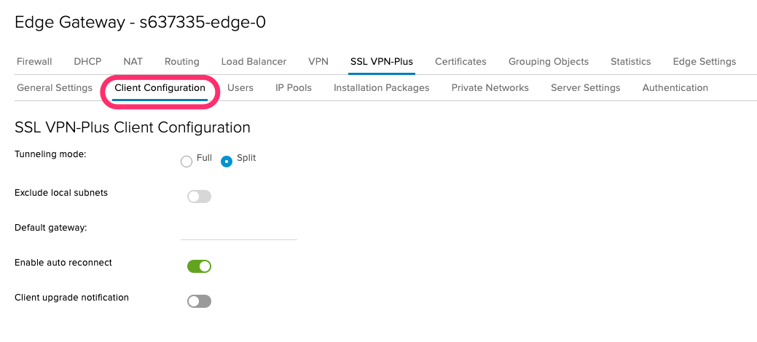Screen dimensions: 757x342
Task: Turn on Client upgrade notification switch
Action: click(x=200, y=301)
